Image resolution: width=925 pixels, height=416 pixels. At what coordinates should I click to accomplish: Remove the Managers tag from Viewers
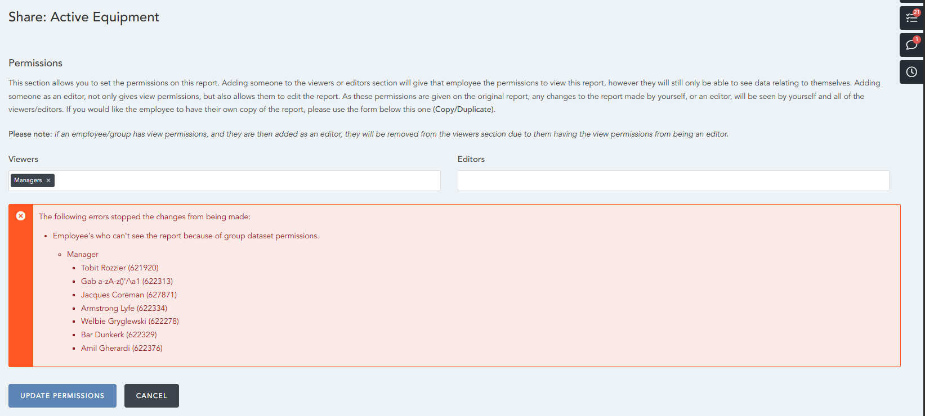(x=48, y=180)
